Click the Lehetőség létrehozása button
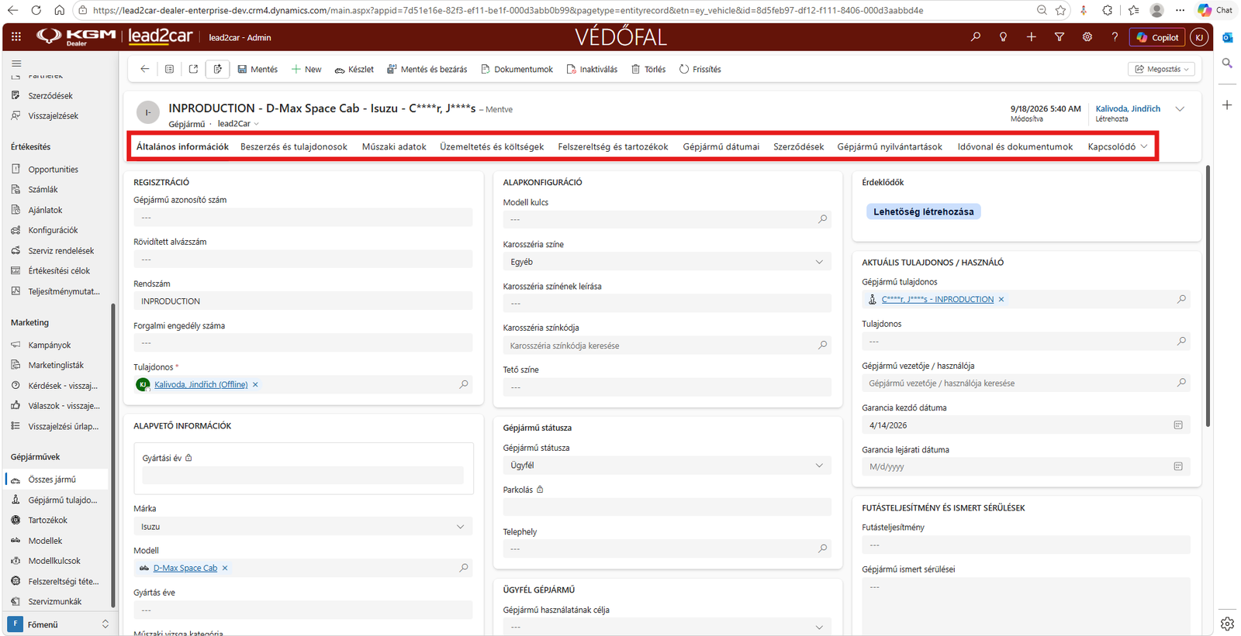 click(x=923, y=211)
